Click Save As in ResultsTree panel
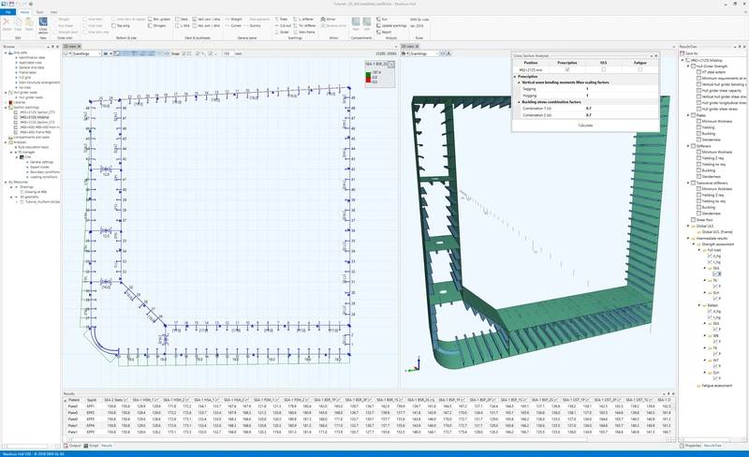 coord(691,53)
